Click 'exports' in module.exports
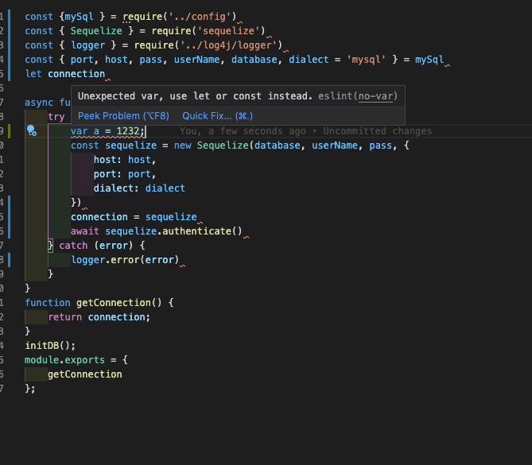This screenshot has height=465, width=532. coord(85,360)
